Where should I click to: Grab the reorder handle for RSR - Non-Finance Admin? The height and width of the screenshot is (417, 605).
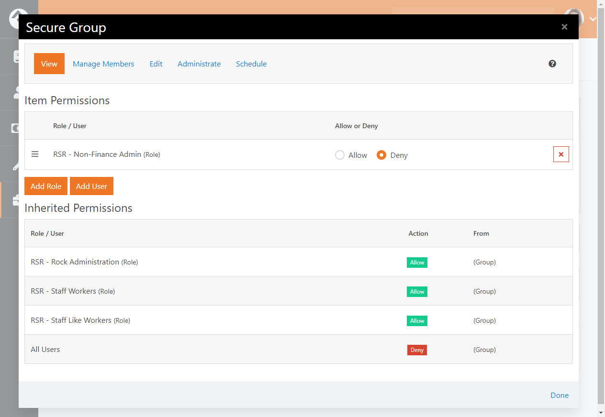35,154
